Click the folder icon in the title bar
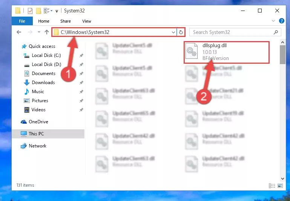Viewport: 290px width, 201px height. (x=18, y=11)
